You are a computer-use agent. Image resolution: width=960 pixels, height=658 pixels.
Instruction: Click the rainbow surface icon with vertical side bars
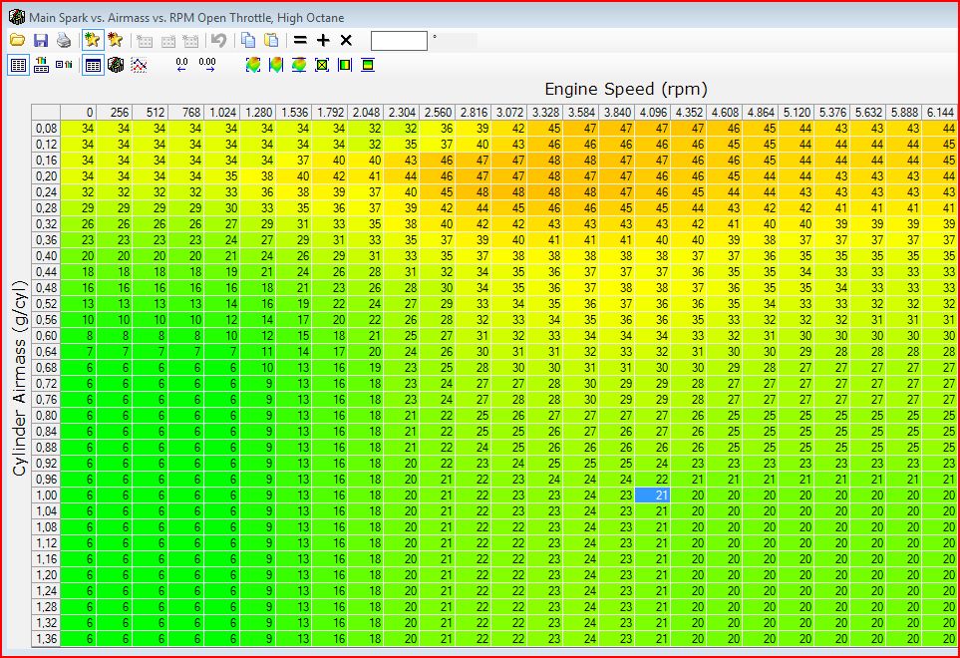point(276,65)
